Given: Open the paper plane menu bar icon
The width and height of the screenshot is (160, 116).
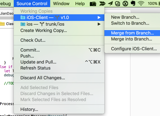Looking at the screenshot, I should 110,4.
